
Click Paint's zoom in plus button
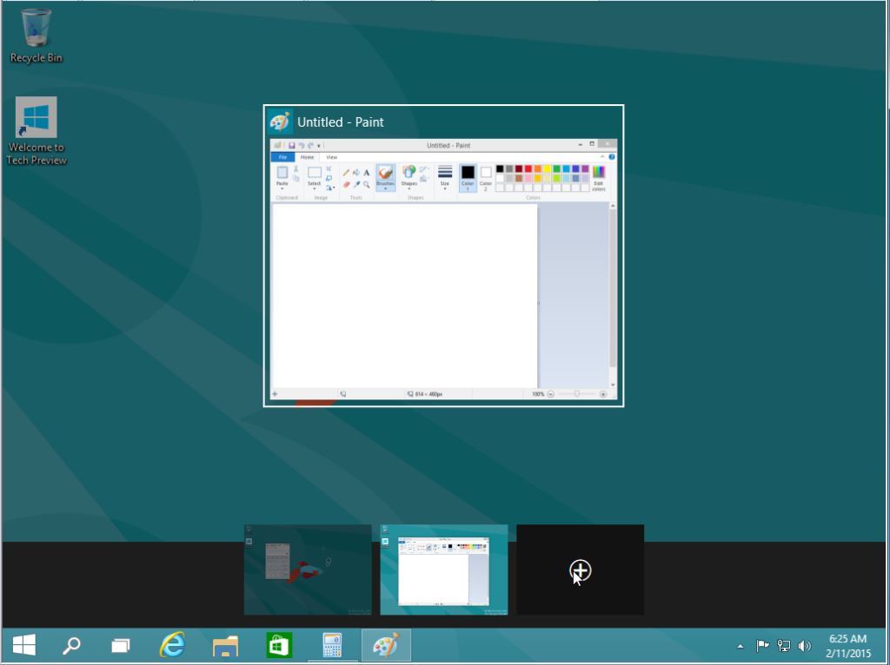point(603,394)
